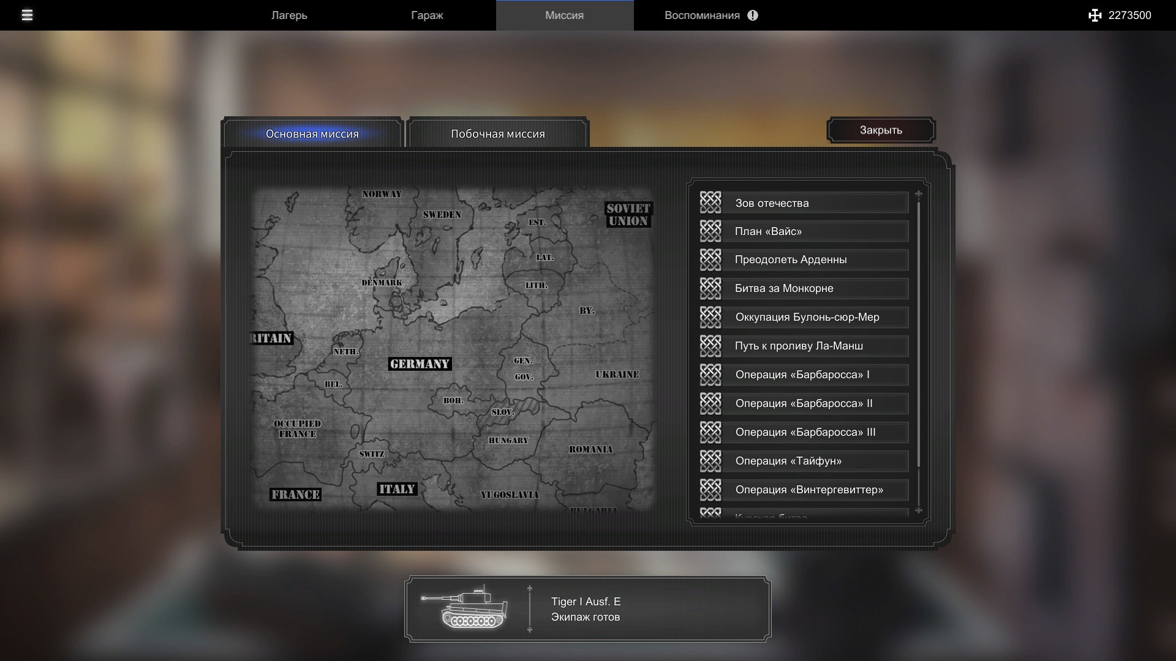Click the exclamation alert icon beside Воспоминания
This screenshot has width=1176, height=661.
click(x=753, y=15)
